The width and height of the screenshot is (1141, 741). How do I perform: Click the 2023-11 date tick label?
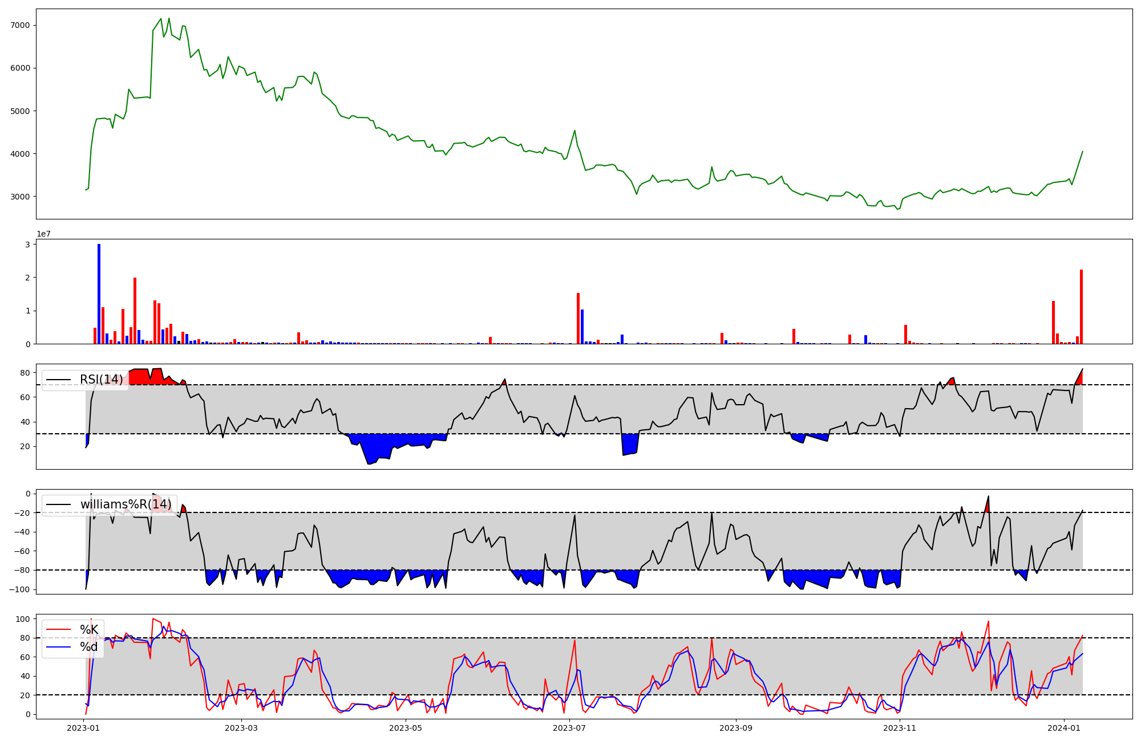pyautogui.click(x=900, y=728)
